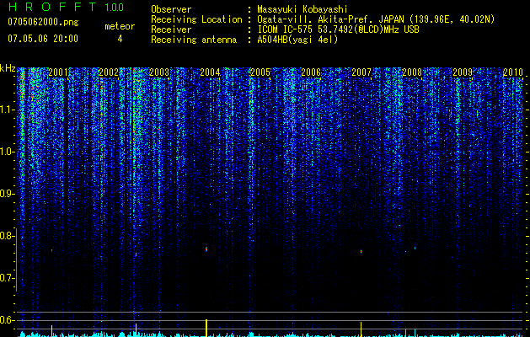Click the ICOM IC-575 53.7492 MHz receiver value

(x=338, y=29)
